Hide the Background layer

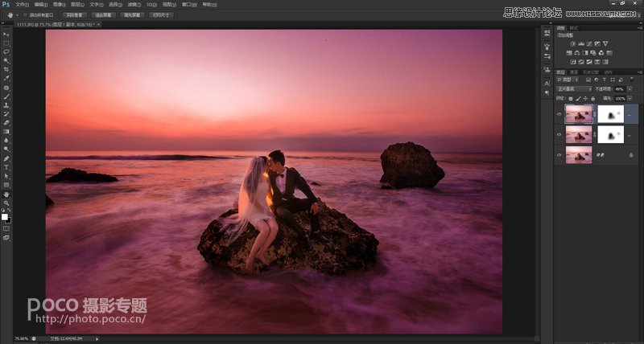559,155
